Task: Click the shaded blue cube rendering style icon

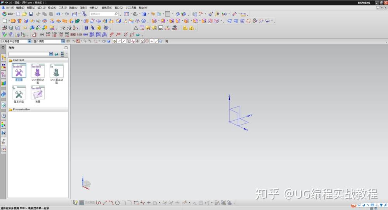Action: [144, 14]
